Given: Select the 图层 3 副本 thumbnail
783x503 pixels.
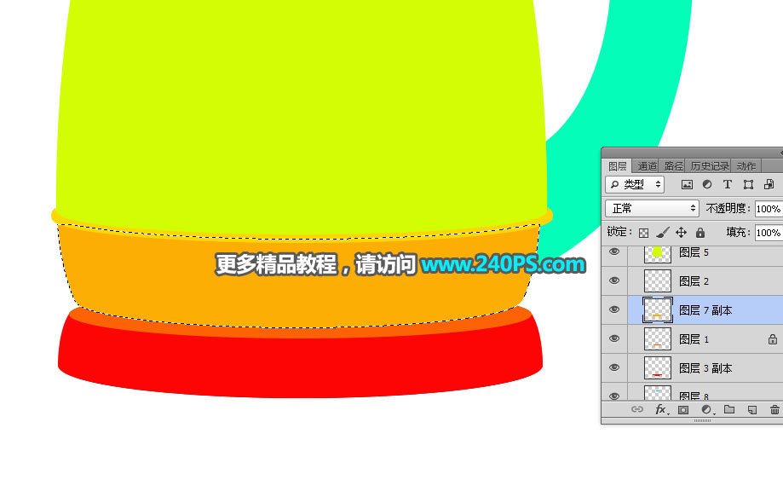Looking at the screenshot, I should pos(658,368).
